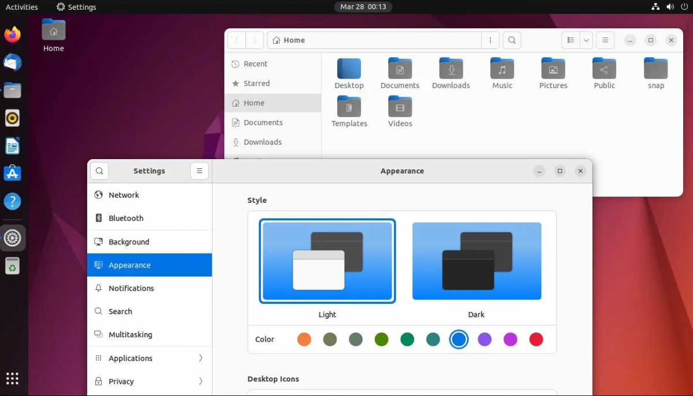Open Firefox from the dock
The height and width of the screenshot is (396, 693).
(x=12, y=35)
